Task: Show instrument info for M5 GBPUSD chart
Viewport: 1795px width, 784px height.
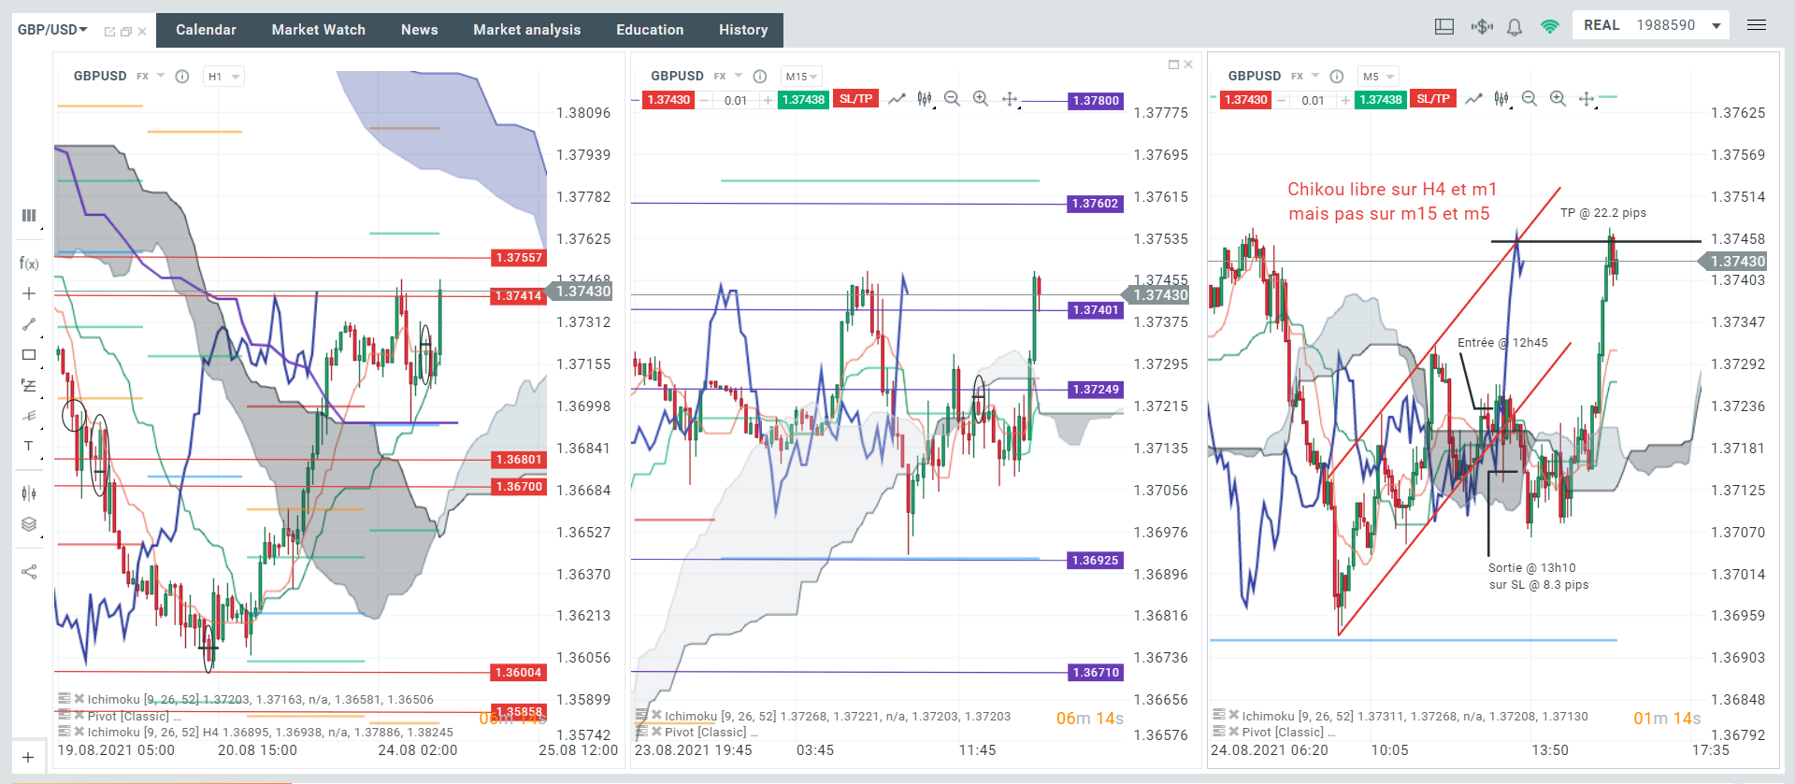Action: click(1337, 77)
